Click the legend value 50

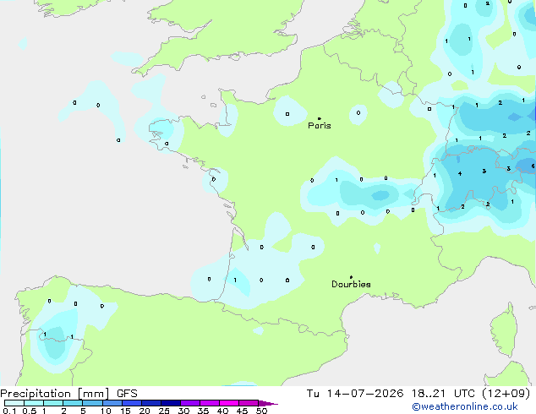click(x=262, y=411)
